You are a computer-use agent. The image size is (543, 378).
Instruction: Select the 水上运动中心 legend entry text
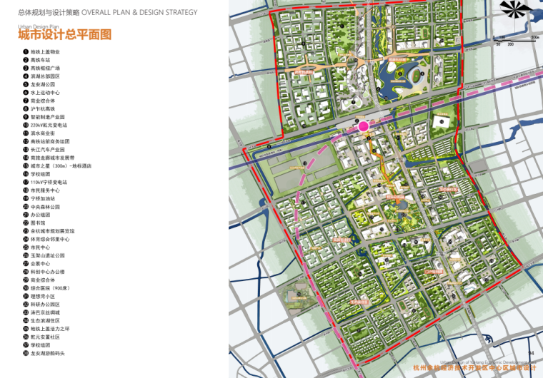(x=45, y=93)
